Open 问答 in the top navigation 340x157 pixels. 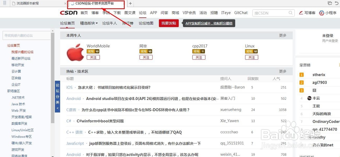coord(164,13)
